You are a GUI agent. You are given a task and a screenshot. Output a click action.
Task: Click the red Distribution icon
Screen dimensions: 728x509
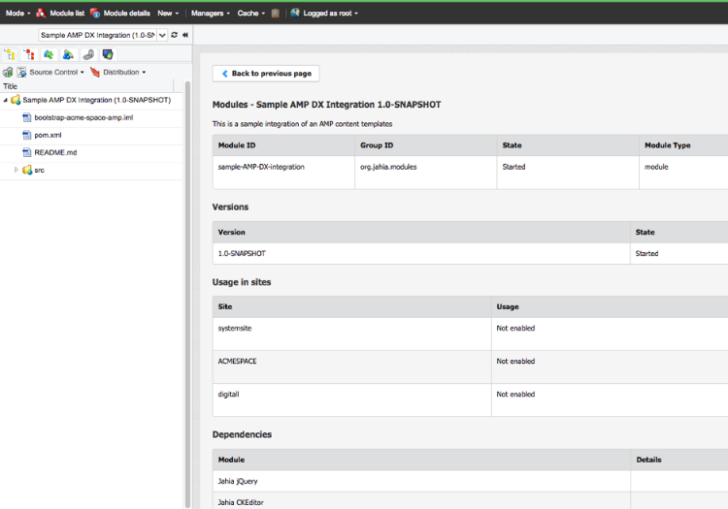click(95, 73)
